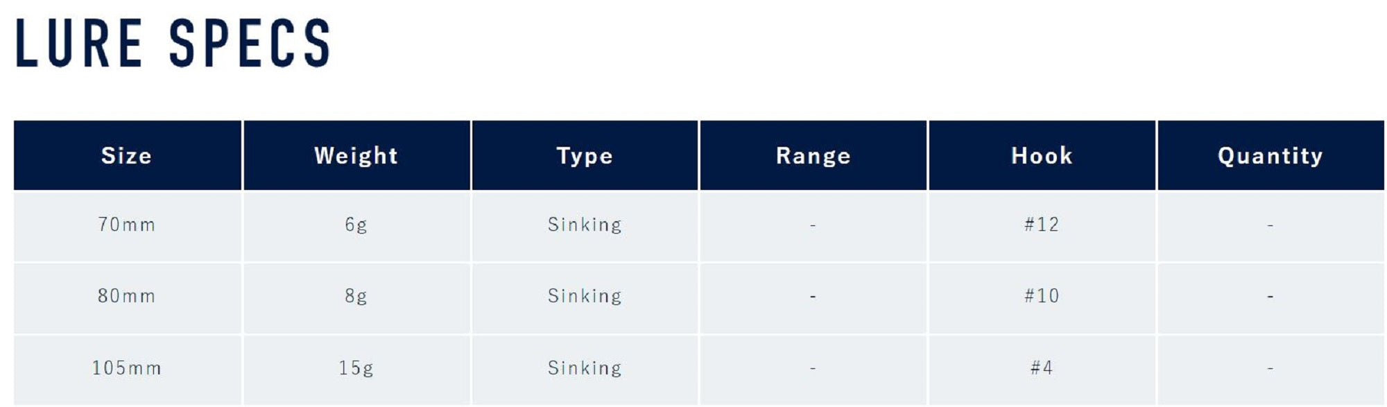Select the #10 hook cell
This screenshot has width=1387, height=407.
point(1042,296)
